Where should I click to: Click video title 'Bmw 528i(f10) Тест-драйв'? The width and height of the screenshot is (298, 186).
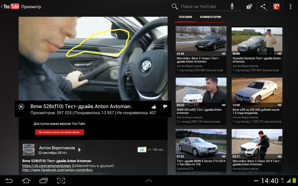[81, 106]
